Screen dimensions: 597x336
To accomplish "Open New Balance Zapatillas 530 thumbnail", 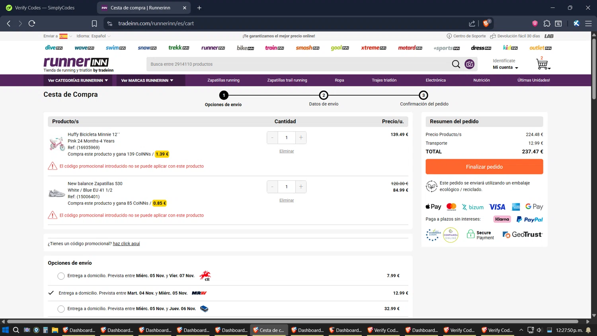I will click(57, 193).
